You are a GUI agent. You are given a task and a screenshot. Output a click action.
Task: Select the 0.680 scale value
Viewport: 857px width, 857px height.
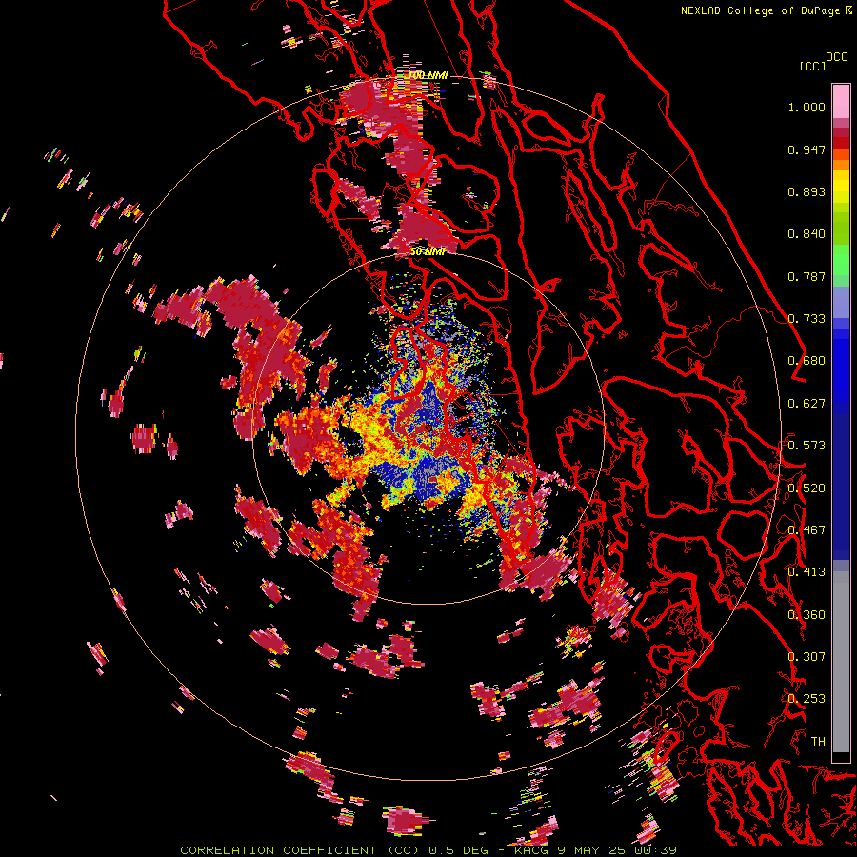(x=807, y=361)
